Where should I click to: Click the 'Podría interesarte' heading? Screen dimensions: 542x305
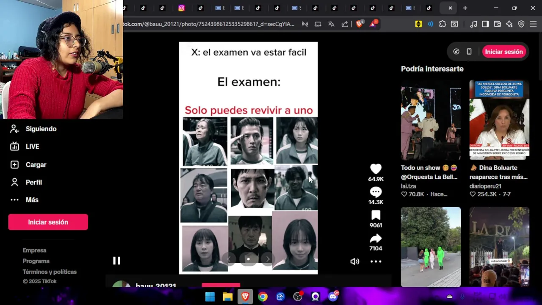point(432,69)
